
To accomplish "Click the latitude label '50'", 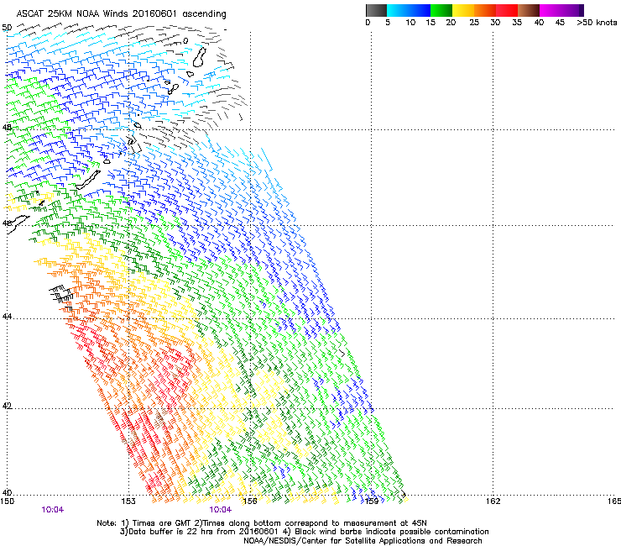I will pos(7,28).
